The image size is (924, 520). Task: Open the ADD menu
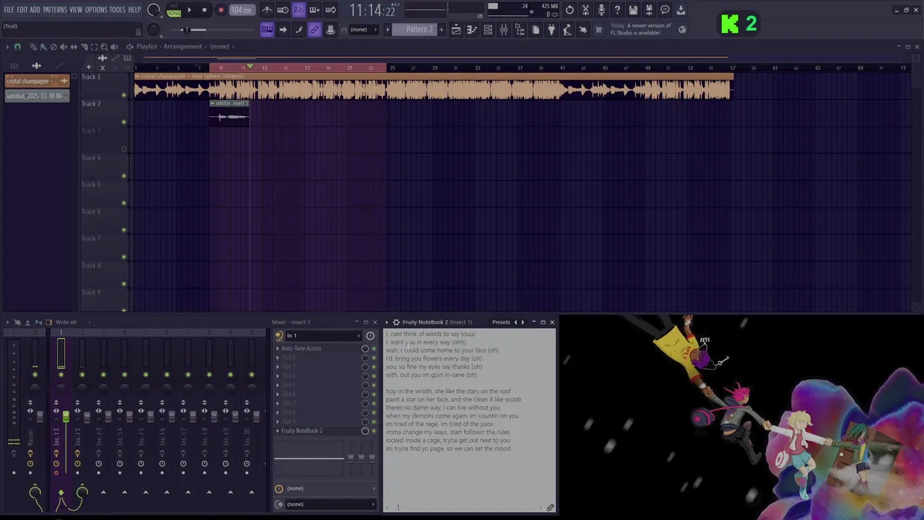click(x=35, y=10)
